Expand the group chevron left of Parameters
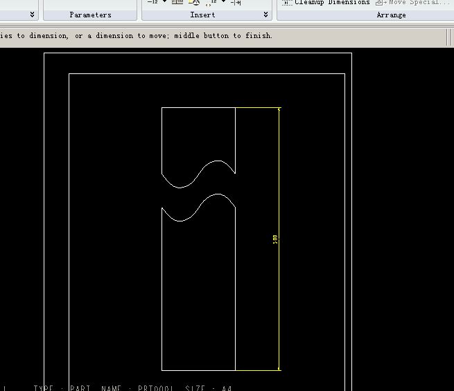This screenshot has height=391, width=454. [x=32, y=15]
